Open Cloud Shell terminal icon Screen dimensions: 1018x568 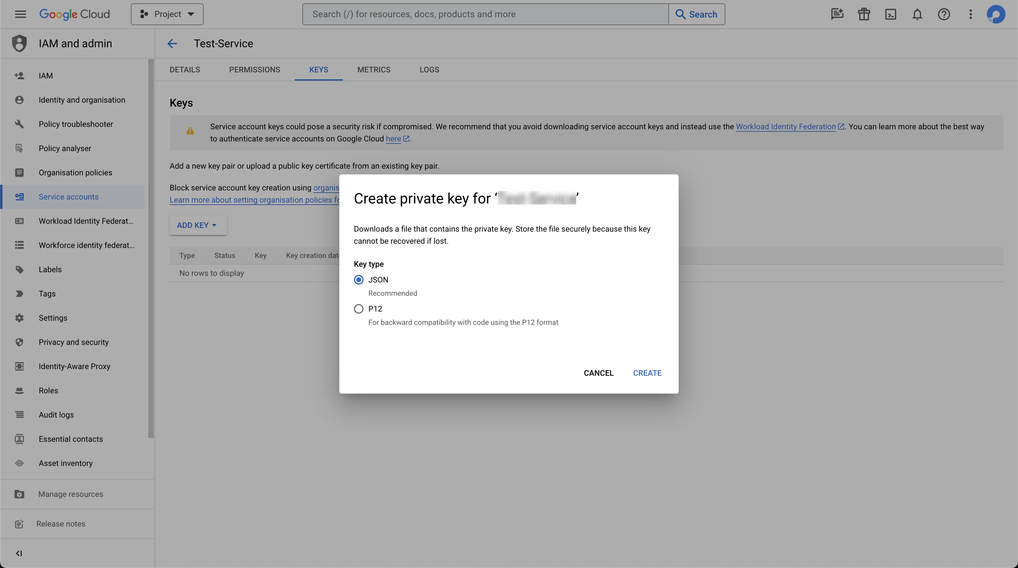[890, 15]
